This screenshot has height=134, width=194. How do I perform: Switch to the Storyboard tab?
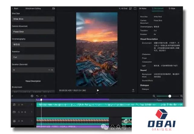(x=157, y=8)
